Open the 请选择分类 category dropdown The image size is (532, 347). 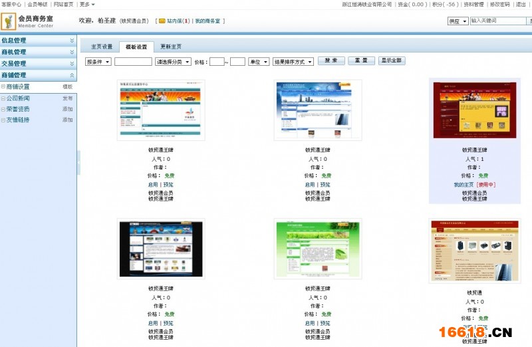pos(172,62)
